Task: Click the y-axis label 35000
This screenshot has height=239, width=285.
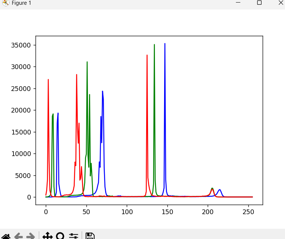Action: 21,45
